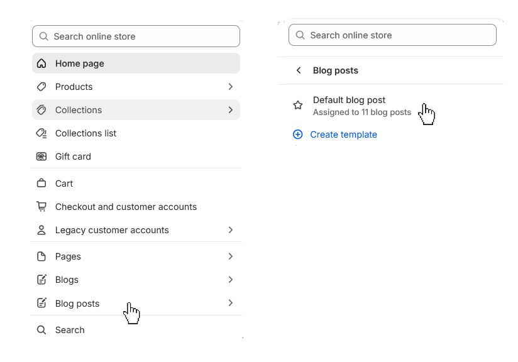Select the Collections list menu item

pyautogui.click(x=136, y=133)
